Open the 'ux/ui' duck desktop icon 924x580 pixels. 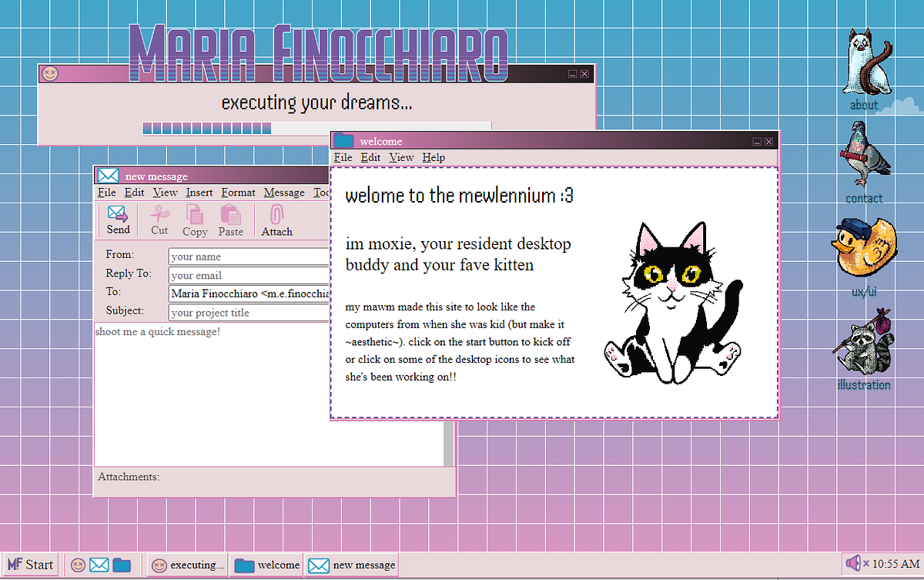(864, 246)
